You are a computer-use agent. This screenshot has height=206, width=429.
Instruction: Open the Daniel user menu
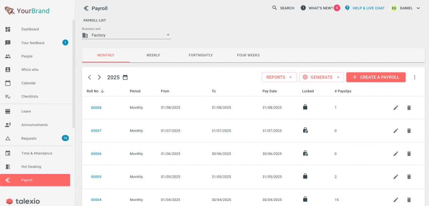[406, 8]
